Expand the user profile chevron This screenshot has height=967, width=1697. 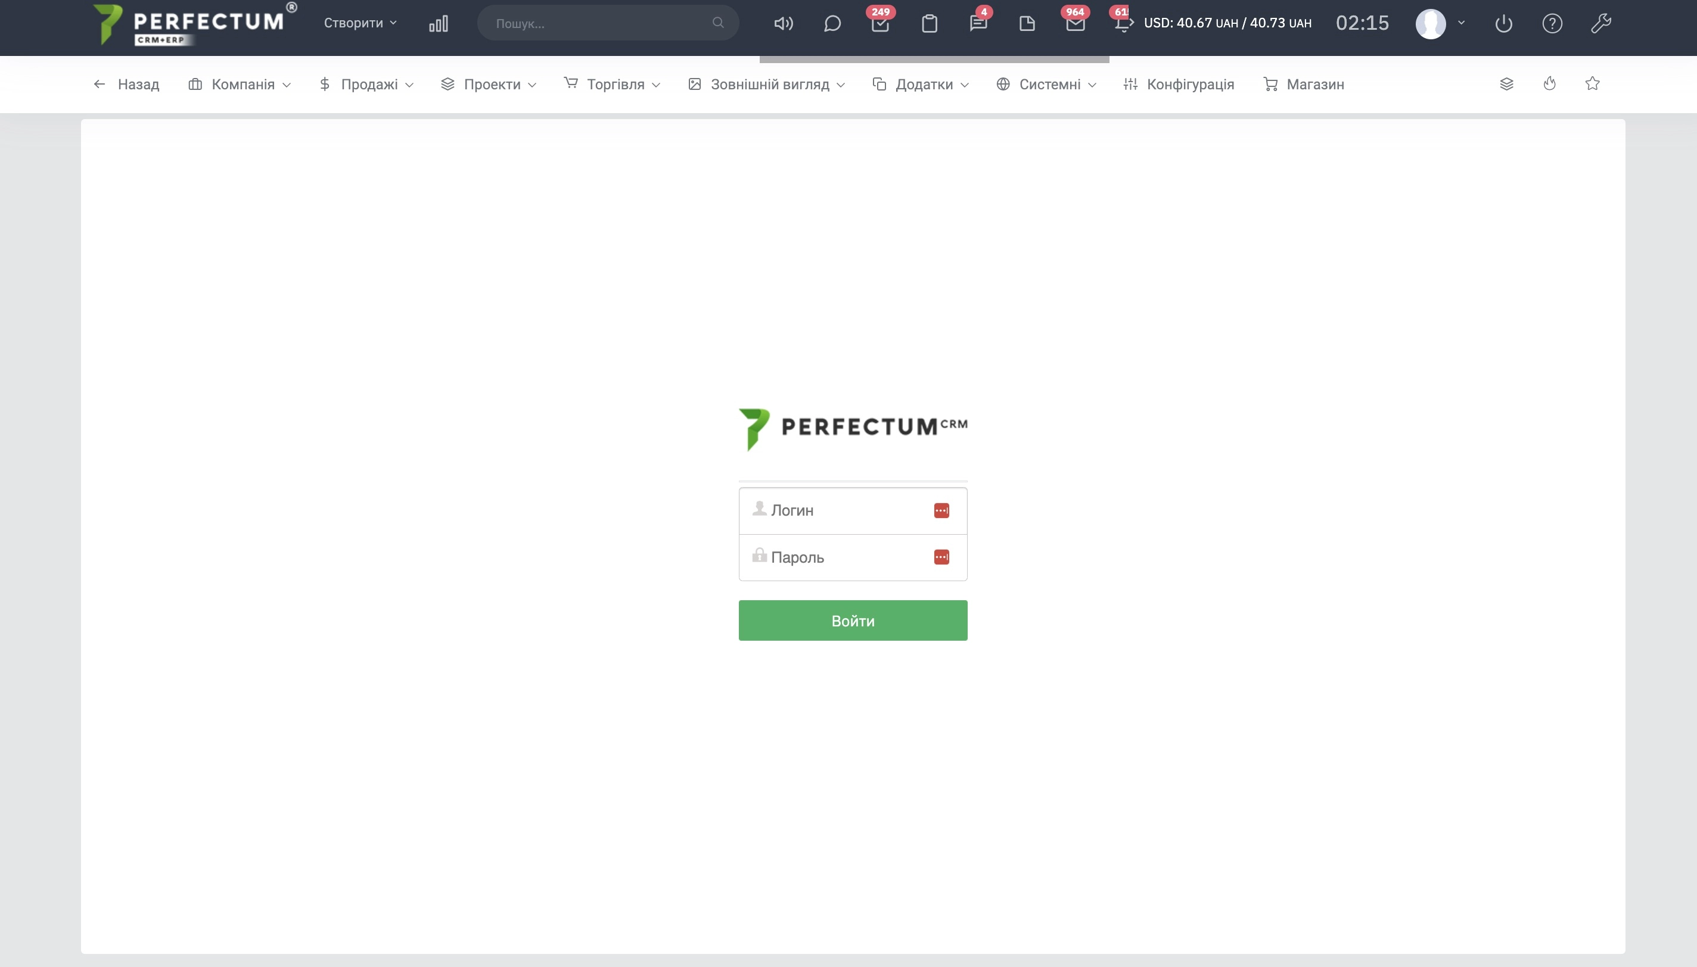pos(1461,23)
